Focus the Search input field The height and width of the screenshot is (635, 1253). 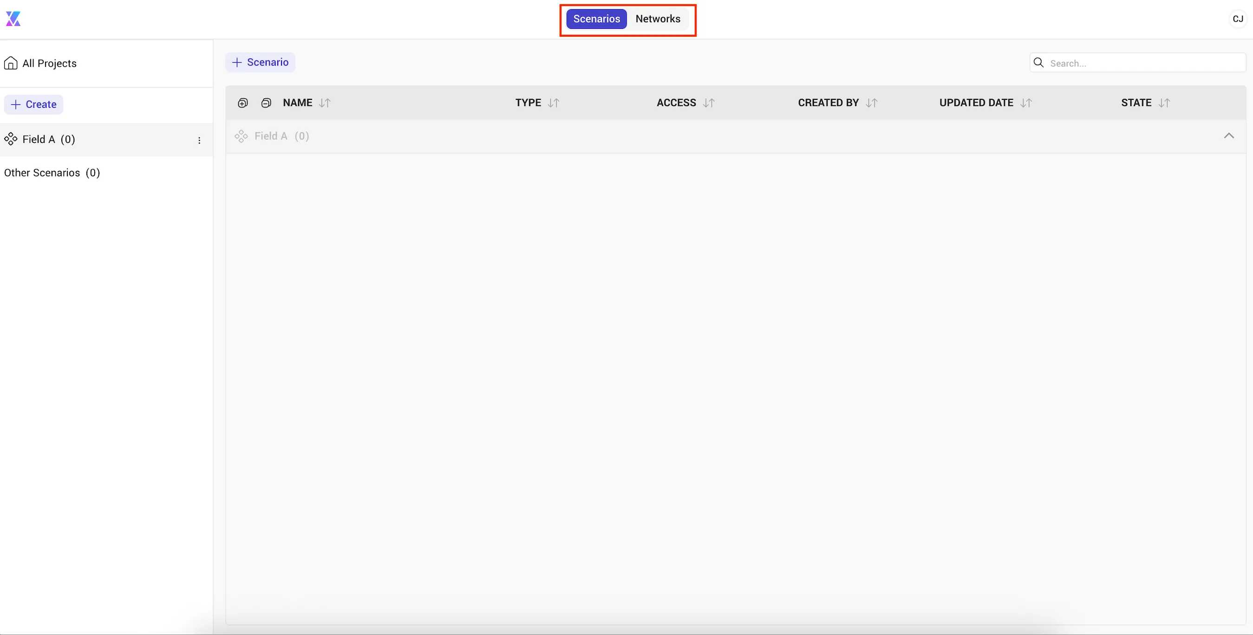[x=1138, y=63]
